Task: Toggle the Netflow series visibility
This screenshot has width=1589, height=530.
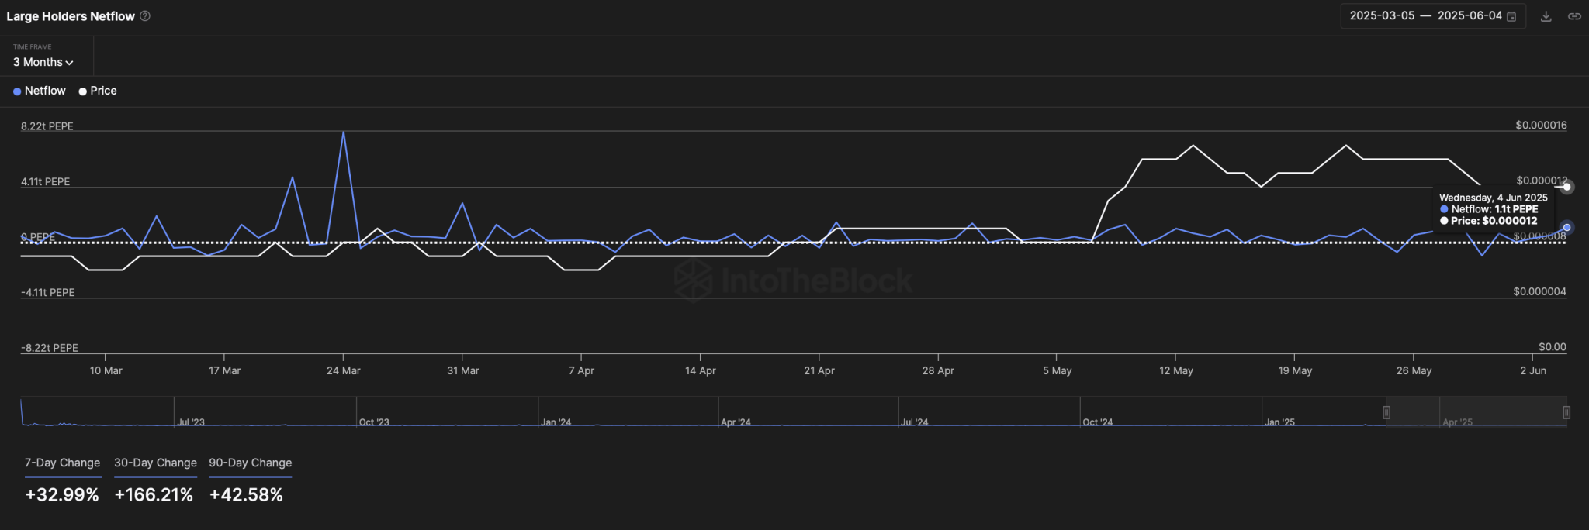Action: point(45,91)
